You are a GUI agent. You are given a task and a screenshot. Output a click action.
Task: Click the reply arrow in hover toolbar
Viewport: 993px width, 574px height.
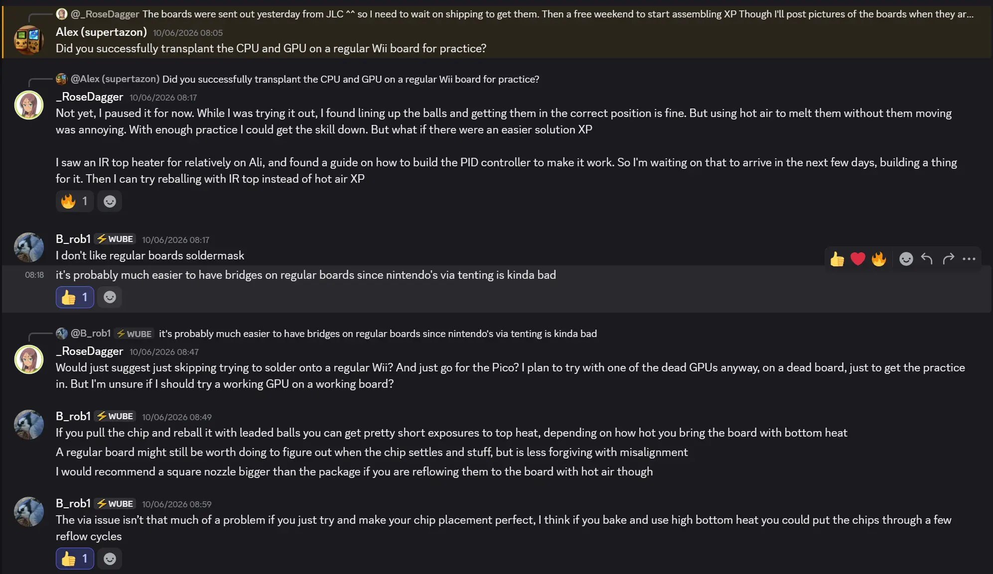click(927, 259)
